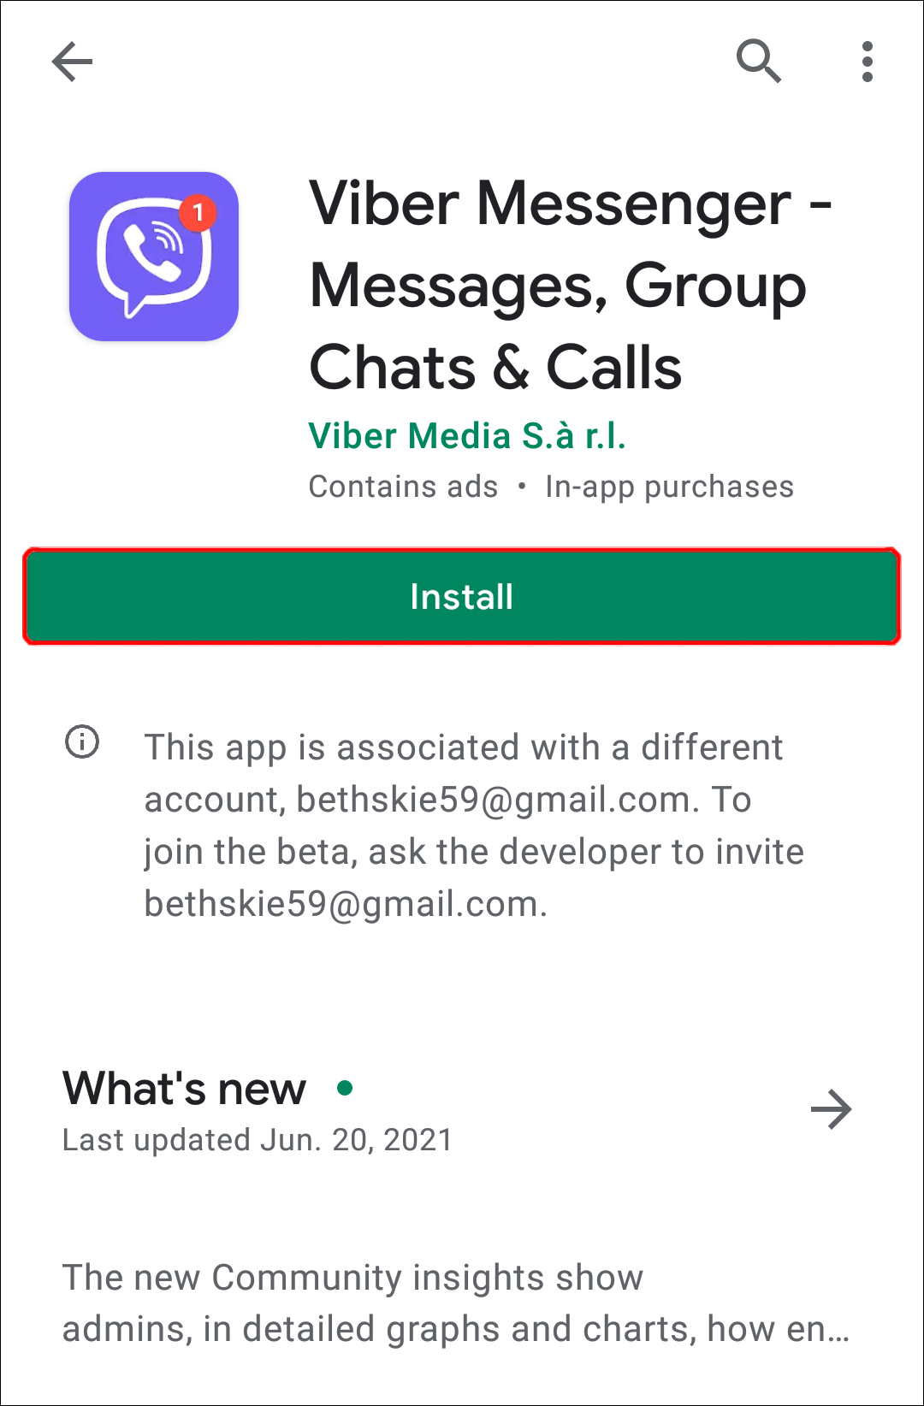Open the three-dot more options menu

pyautogui.click(x=868, y=62)
